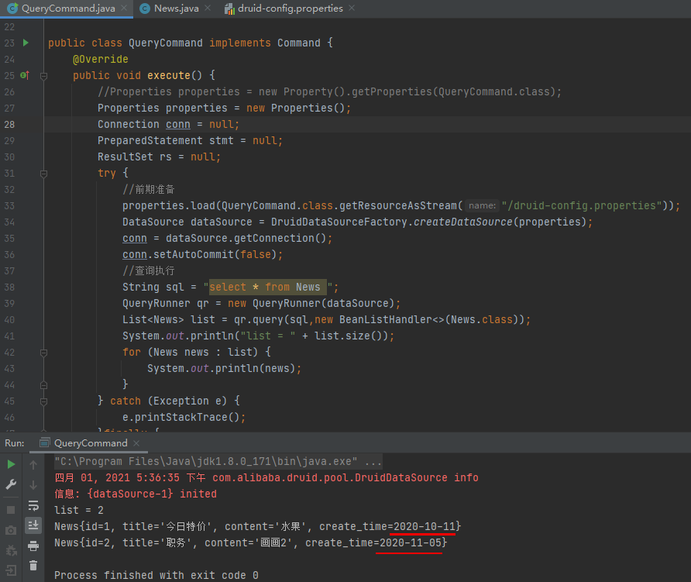Click 'ResultSet' on line 30
Image resolution: width=691 pixels, height=582 pixels.
[x=125, y=157]
